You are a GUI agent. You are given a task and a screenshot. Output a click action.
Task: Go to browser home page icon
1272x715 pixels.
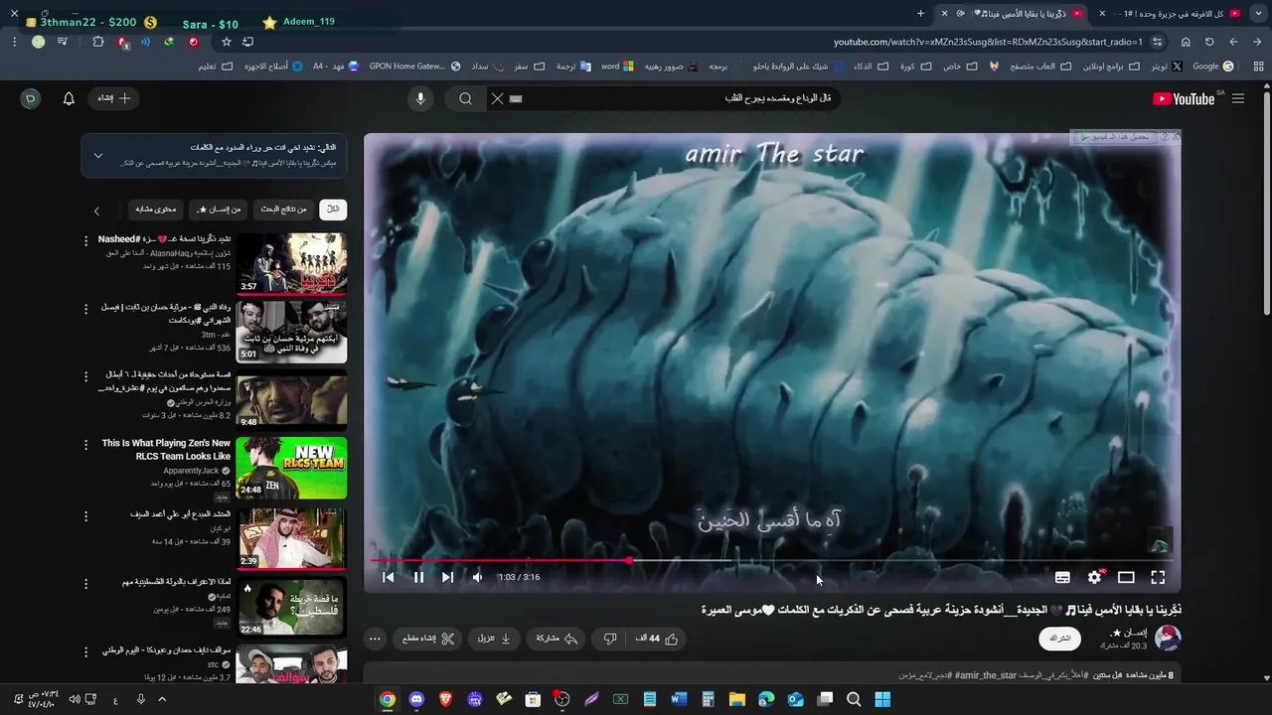click(x=1186, y=42)
